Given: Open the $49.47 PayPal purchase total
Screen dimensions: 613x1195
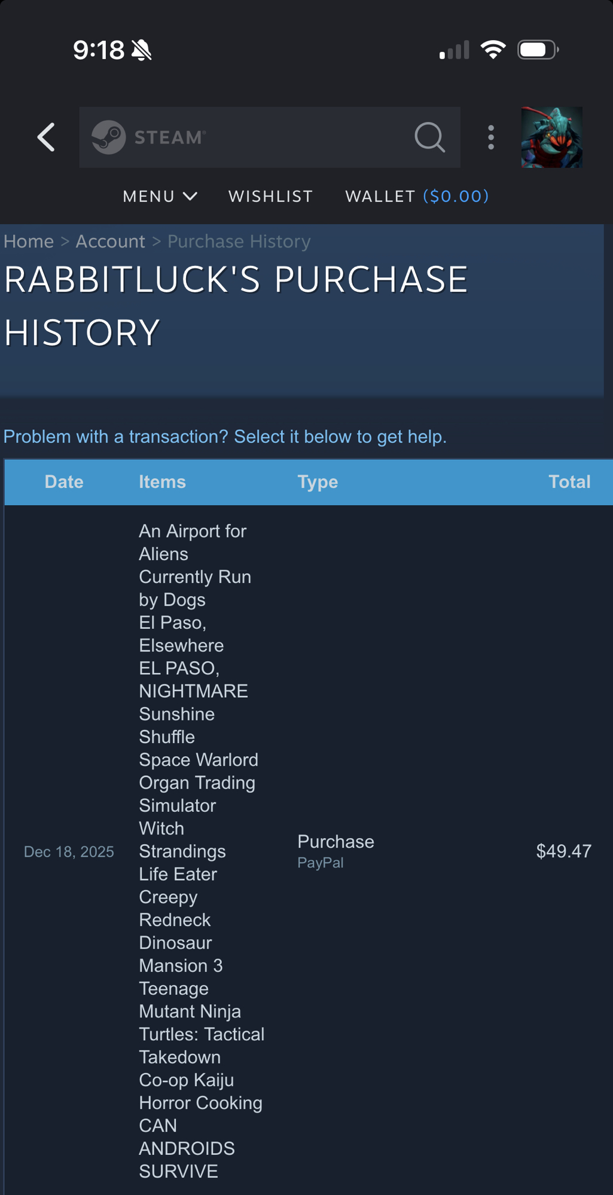Looking at the screenshot, I should pyautogui.click(x=563, y=851).
